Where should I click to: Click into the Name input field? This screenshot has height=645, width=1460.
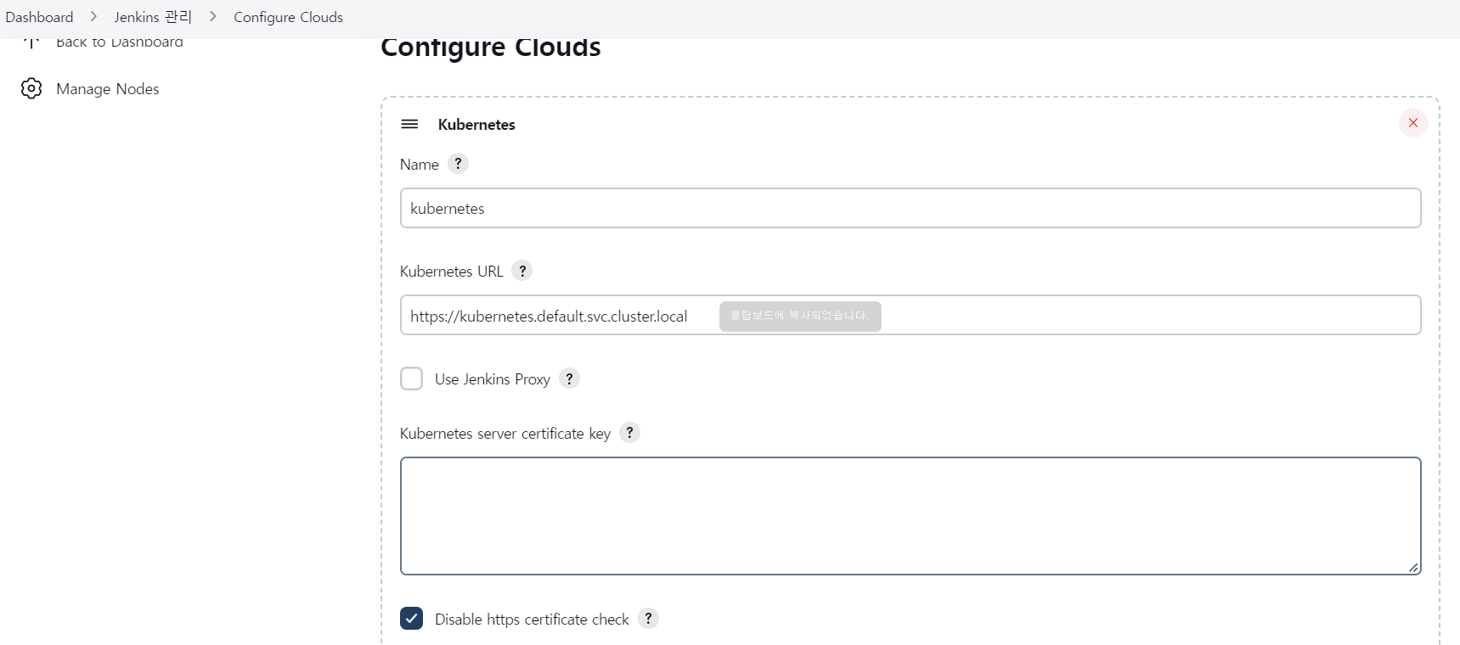(910, 208)
